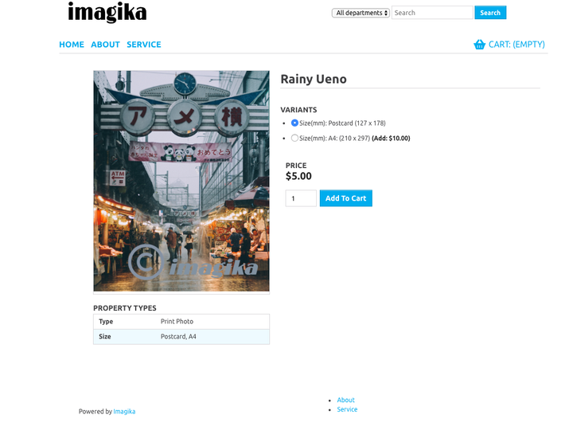Open the ABOUT navigation item

pos(105,45)
